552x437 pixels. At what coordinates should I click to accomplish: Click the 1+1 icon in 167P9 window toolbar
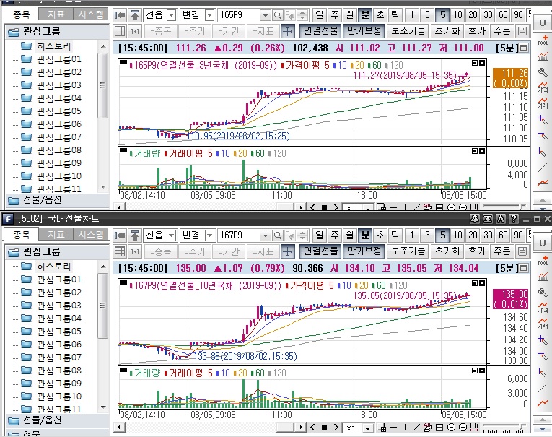pos(135,251)
